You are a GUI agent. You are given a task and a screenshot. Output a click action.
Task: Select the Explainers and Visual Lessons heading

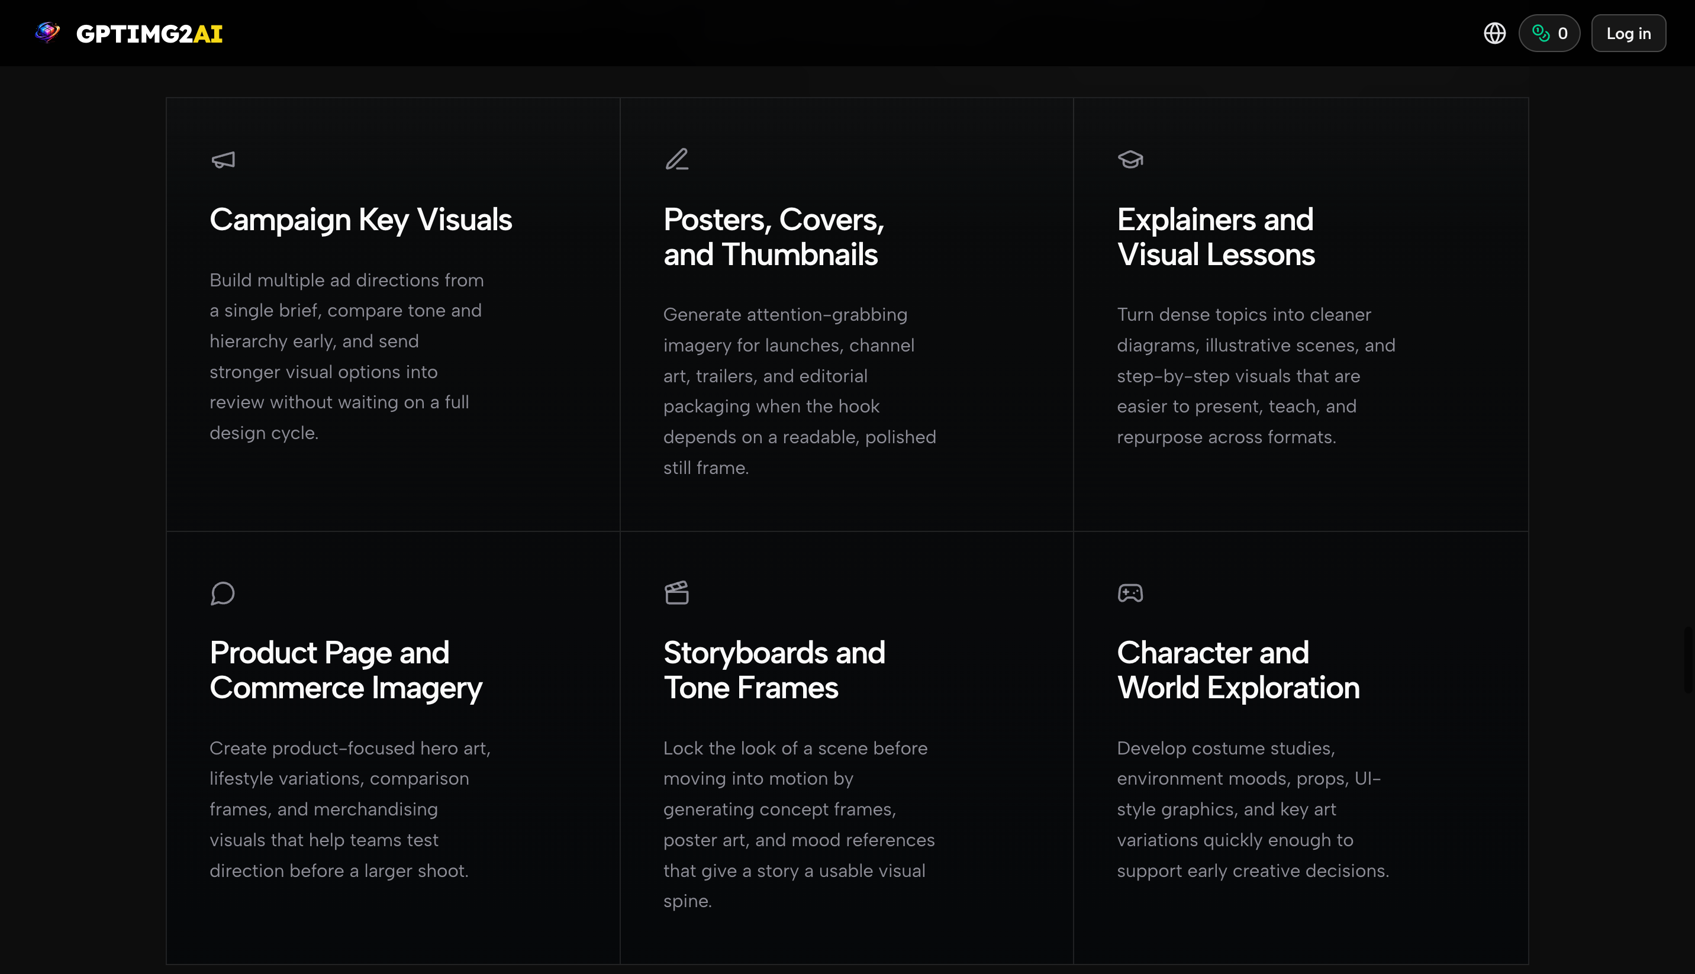[x=1216, y=237]
